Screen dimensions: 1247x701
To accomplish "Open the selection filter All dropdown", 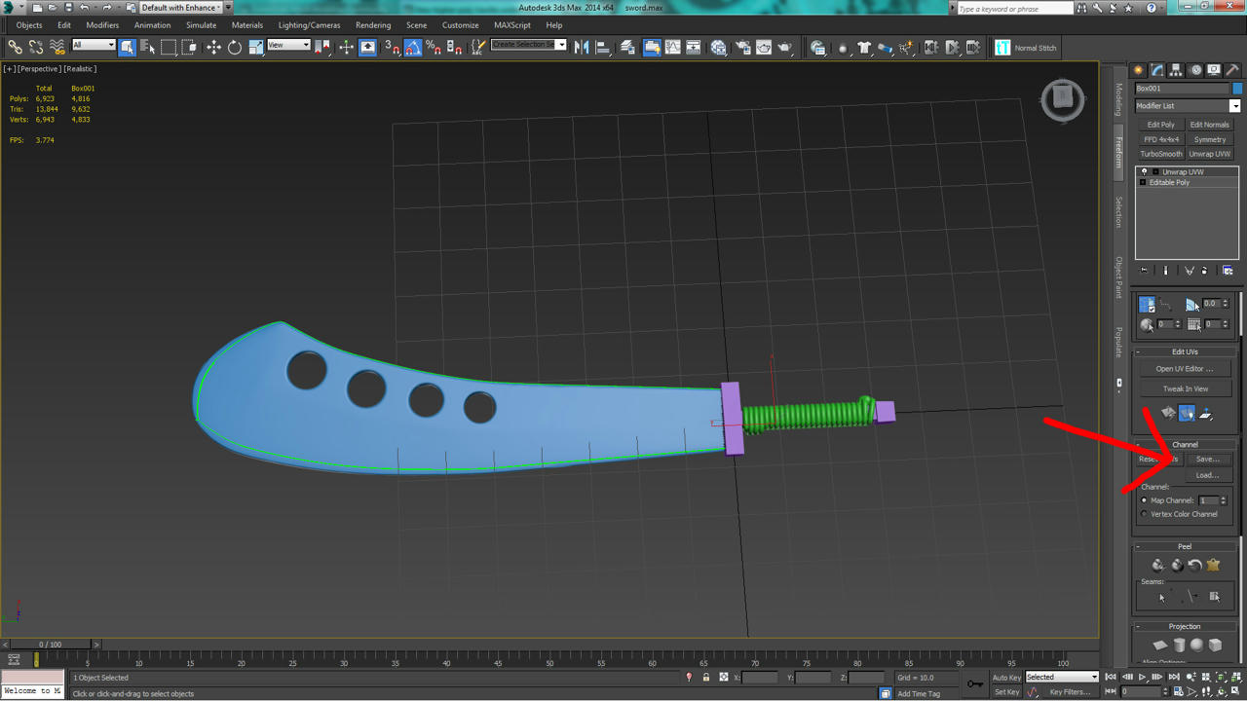I will (94, 45).
